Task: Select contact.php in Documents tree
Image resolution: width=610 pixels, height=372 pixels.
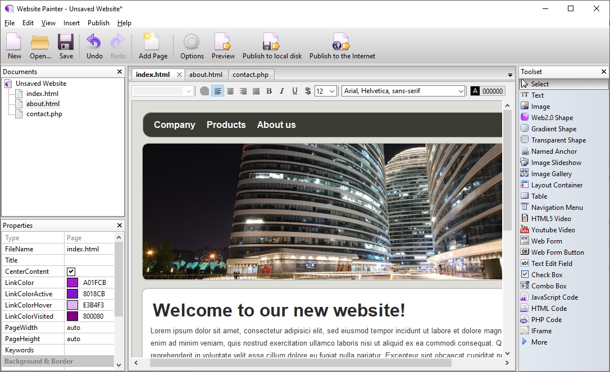Action: [44, 114]
